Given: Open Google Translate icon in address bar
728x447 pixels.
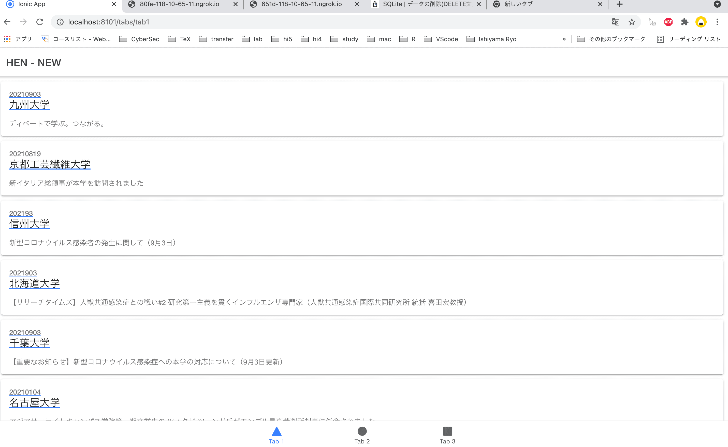Looking at the screenshot, I should click(615, 22).
